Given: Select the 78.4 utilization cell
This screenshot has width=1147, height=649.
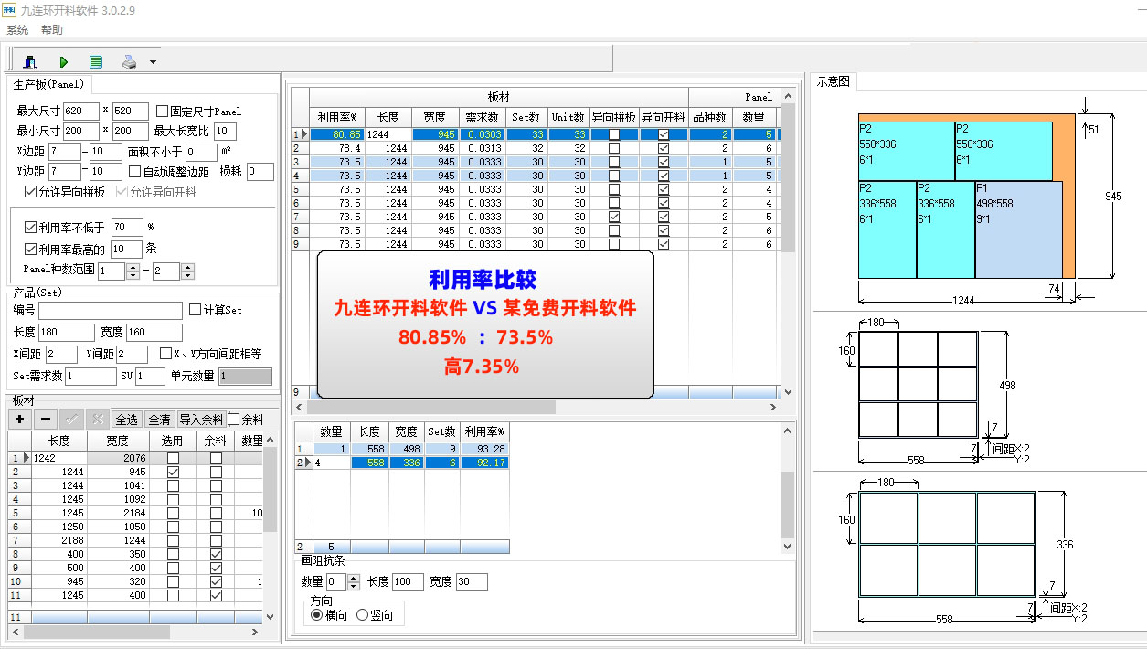Looking at the screenshot, I should coord(337,148).
